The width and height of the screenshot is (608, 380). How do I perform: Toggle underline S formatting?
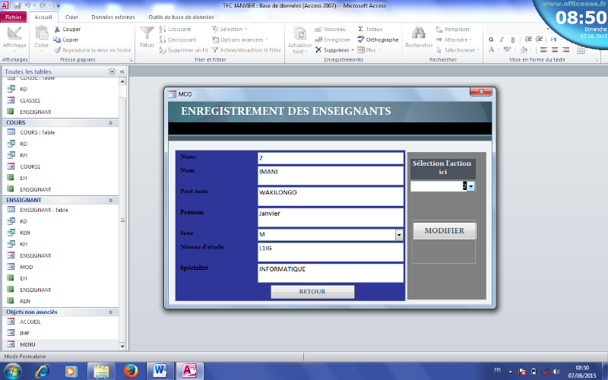tap(512, 40)
